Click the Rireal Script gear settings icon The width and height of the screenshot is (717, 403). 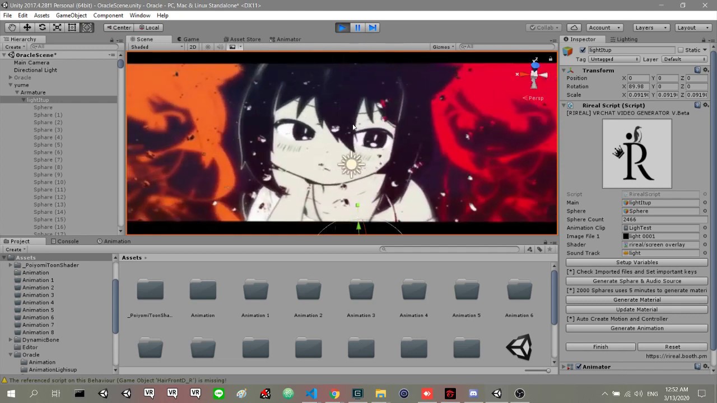point(706,105)
